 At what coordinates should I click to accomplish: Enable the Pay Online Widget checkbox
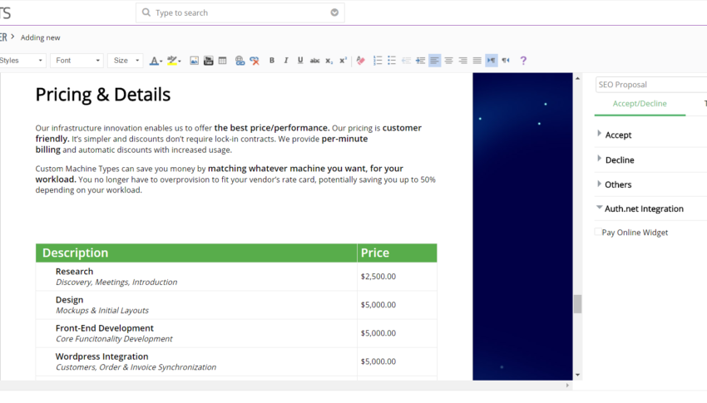click(598, 232)
